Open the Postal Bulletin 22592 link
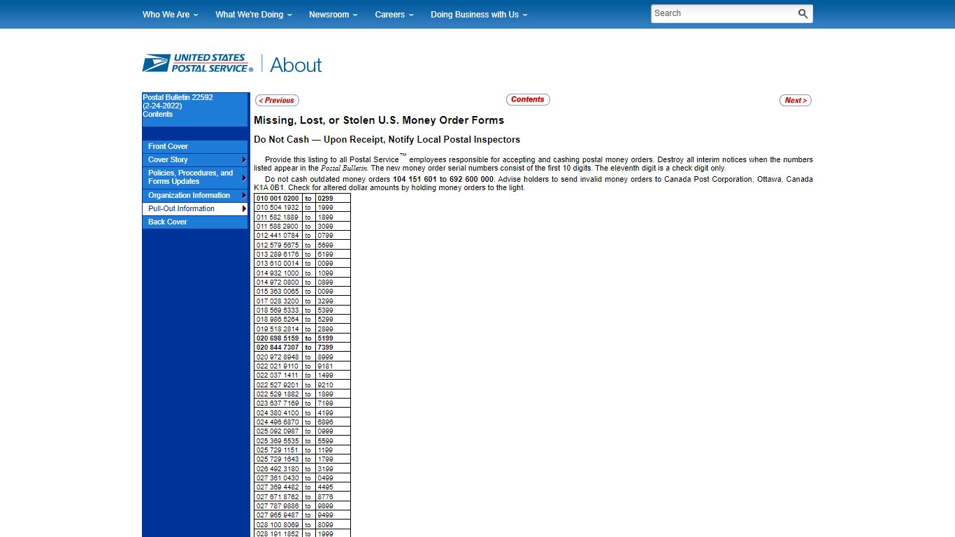Viewport: 955px width, 537px height. tap(178, 97)
